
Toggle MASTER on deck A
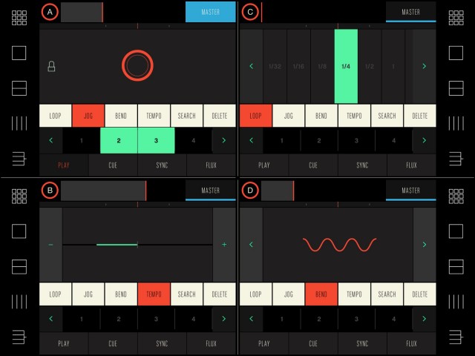pyautogui.click(x=210, y=12)
